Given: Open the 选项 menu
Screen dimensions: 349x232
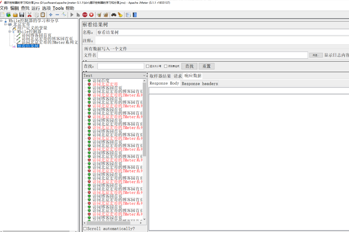Looking at the screenshot, I should (x=46, y=8).
